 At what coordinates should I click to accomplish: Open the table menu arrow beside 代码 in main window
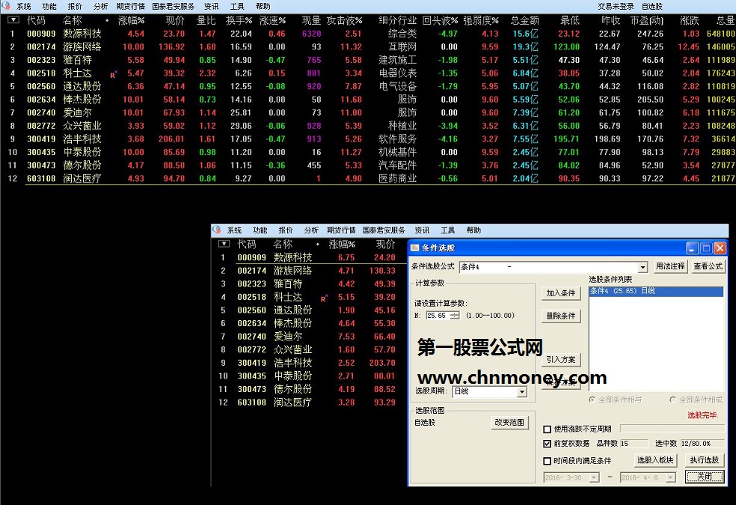click(x=13, y=20)
